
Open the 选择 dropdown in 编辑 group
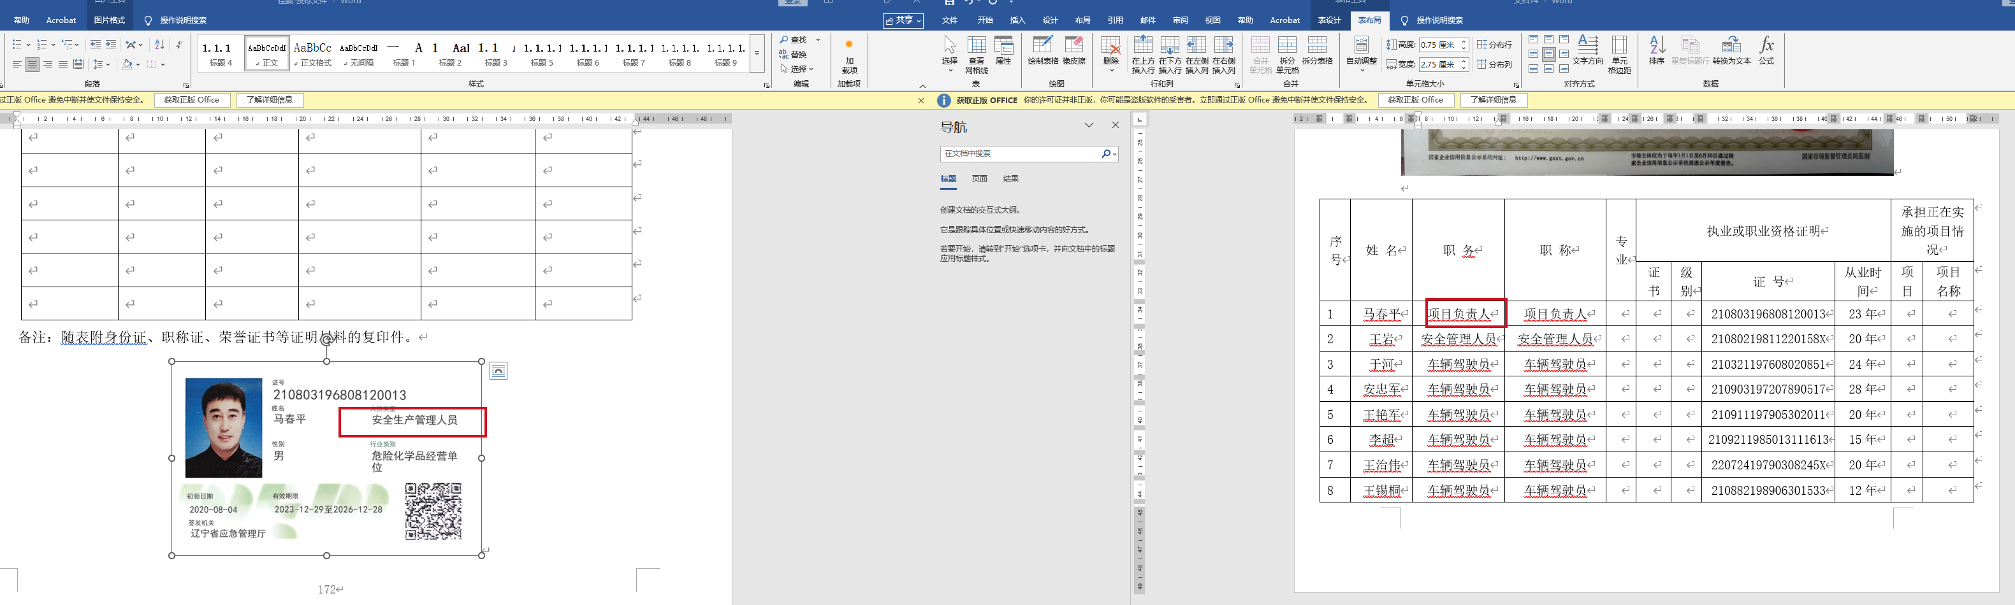797,69
